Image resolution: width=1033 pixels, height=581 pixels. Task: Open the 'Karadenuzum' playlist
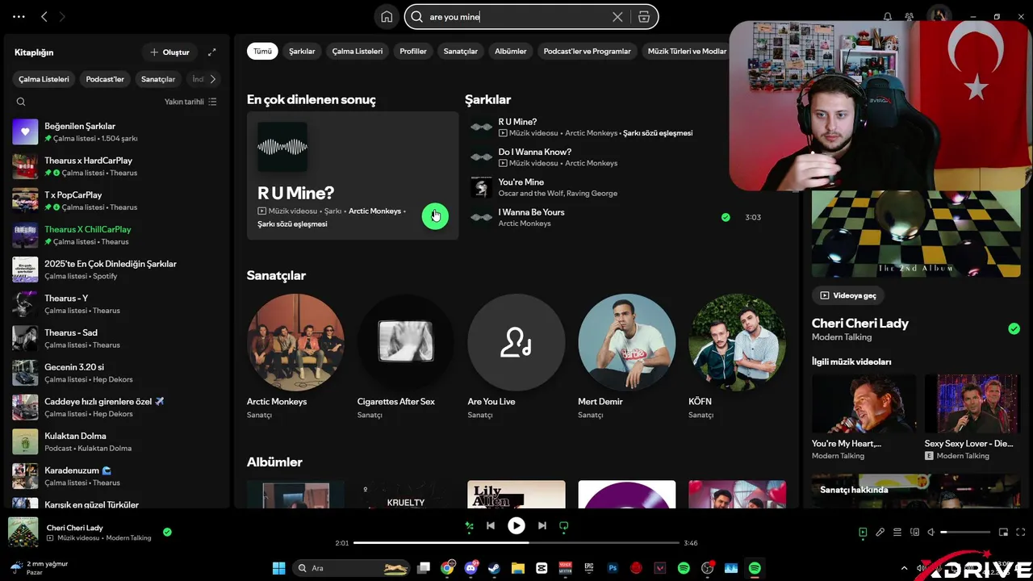pos(117,476)
